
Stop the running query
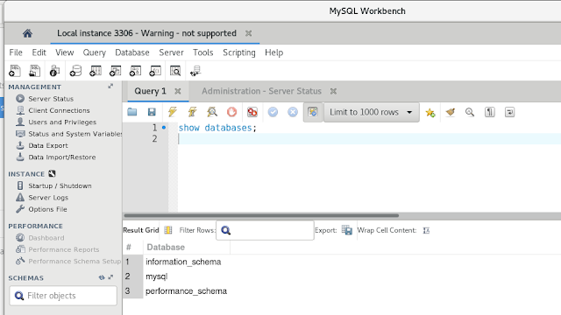pos(231,112)
